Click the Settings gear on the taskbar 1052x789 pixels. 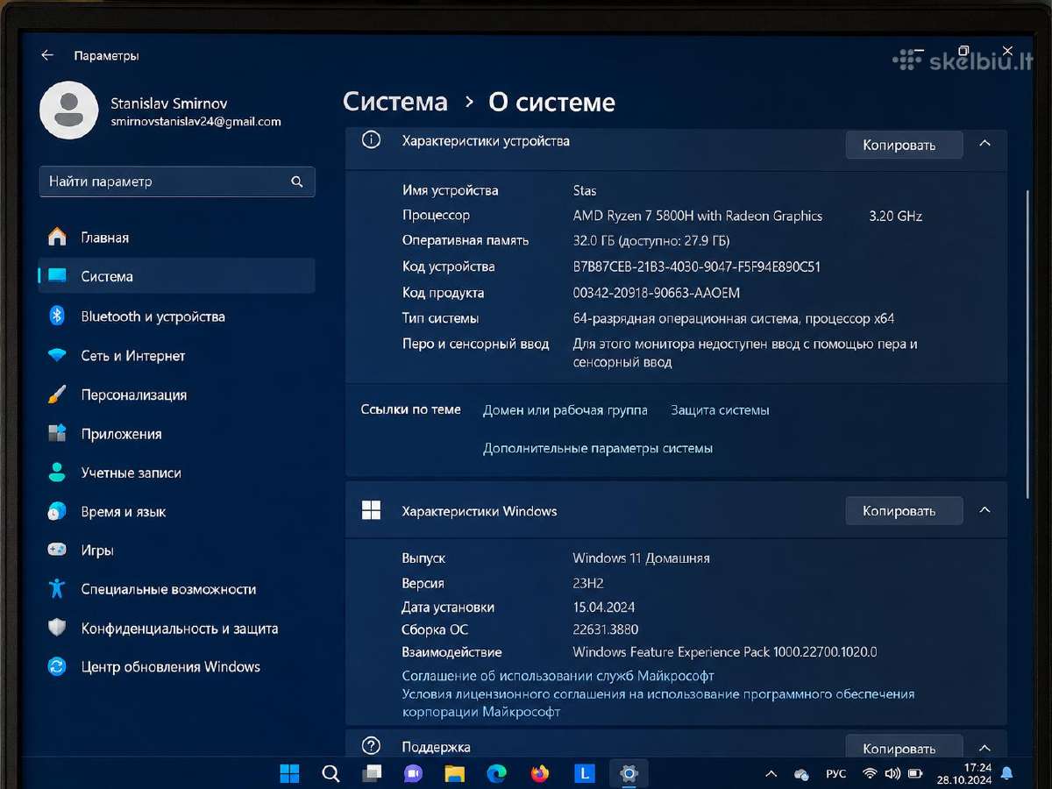(629, 773)
